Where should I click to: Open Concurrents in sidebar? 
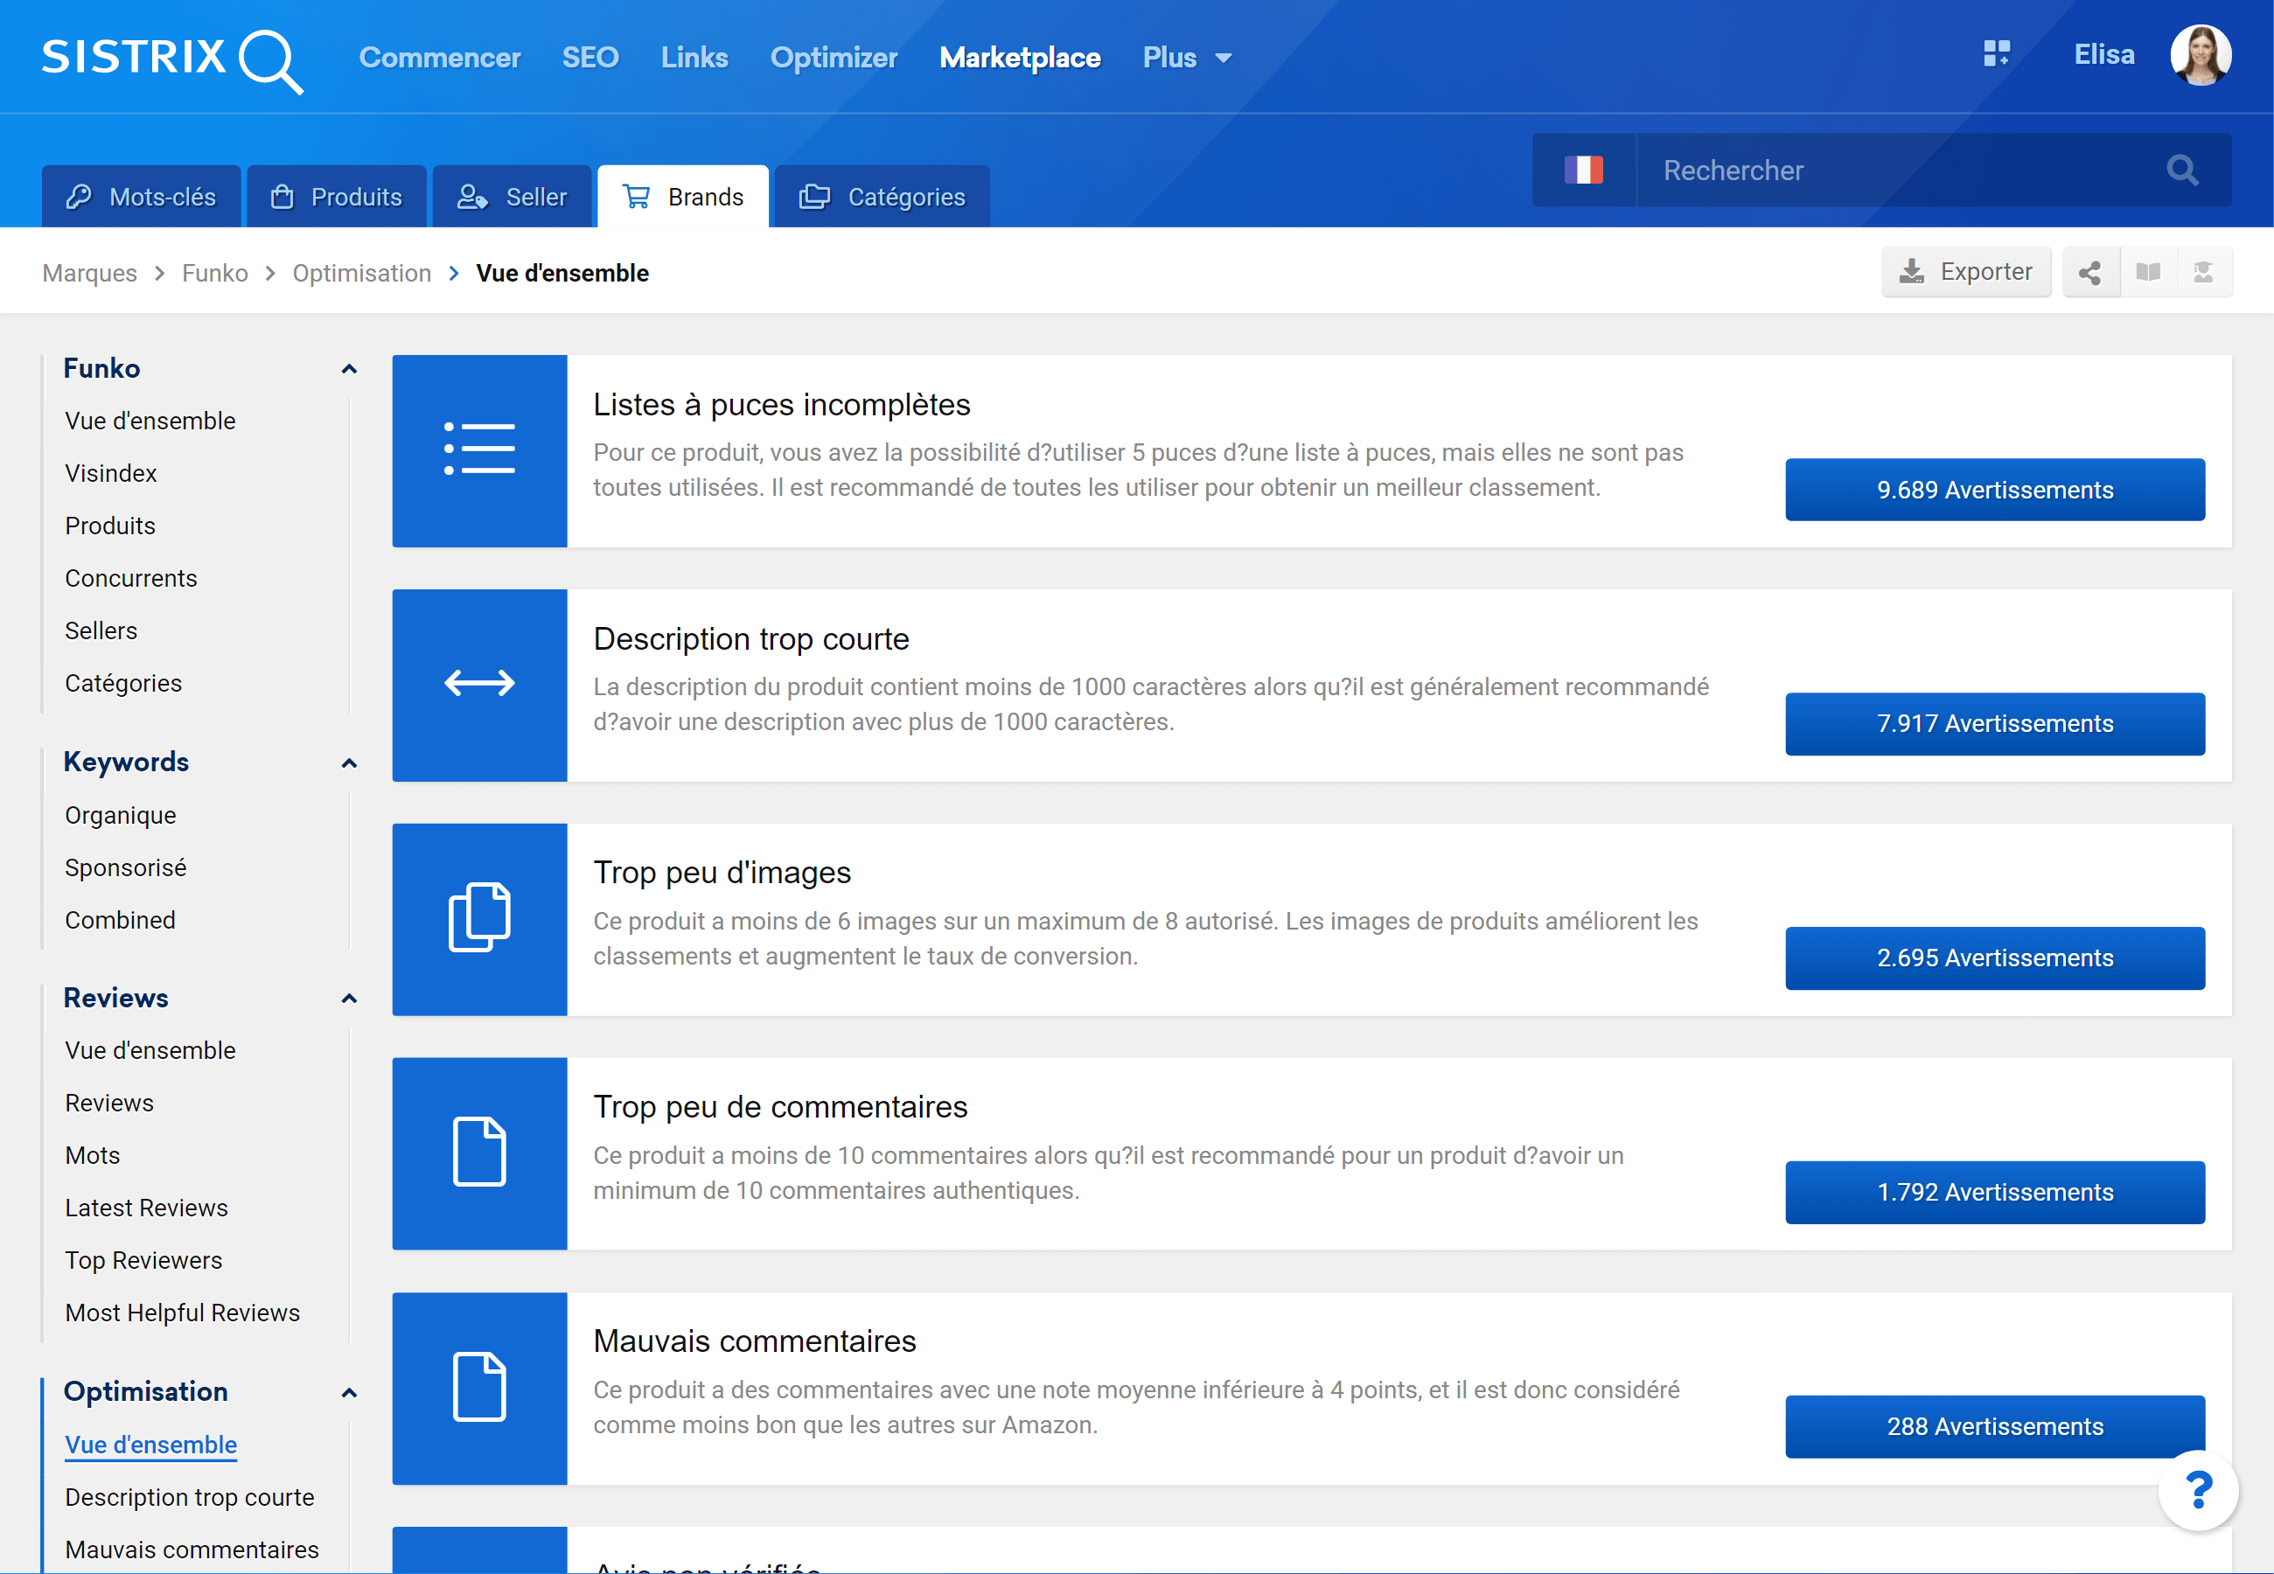(x=131, y=578)
